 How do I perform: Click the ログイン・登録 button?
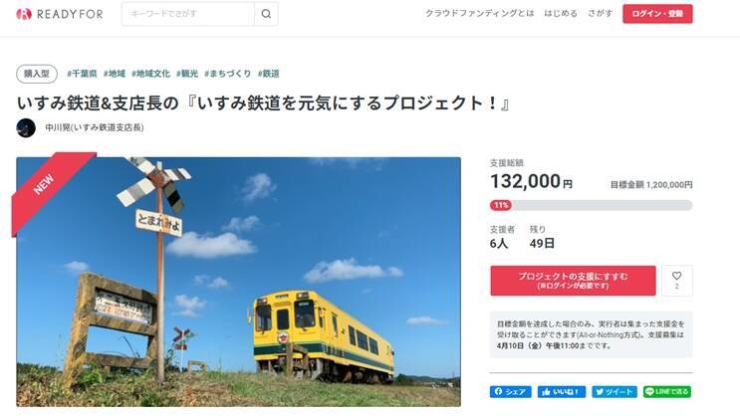[658, 14]
